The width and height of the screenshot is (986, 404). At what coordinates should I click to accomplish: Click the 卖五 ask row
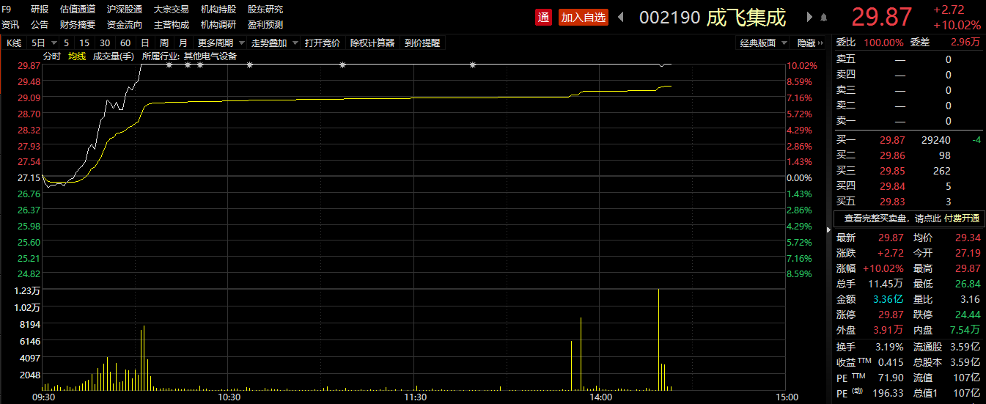pos(909,59)
